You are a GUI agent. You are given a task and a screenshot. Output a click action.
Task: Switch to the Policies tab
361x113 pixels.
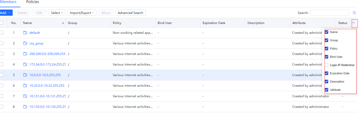click(33, 2)
